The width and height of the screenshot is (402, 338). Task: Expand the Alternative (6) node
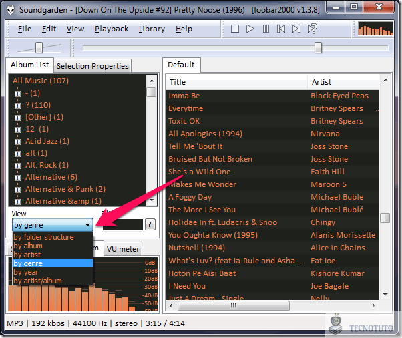(17, 178)
